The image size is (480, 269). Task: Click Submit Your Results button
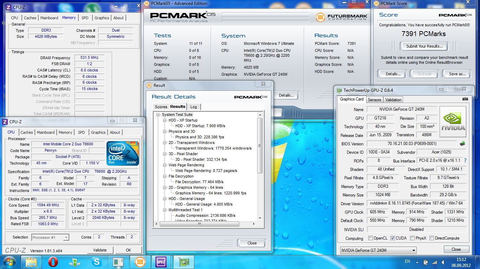tap(424, 46)
